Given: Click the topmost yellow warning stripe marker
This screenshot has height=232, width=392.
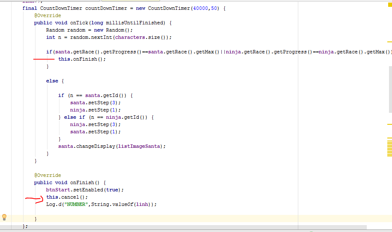Looking at the screenshot, I should click(x=389, y=42).
